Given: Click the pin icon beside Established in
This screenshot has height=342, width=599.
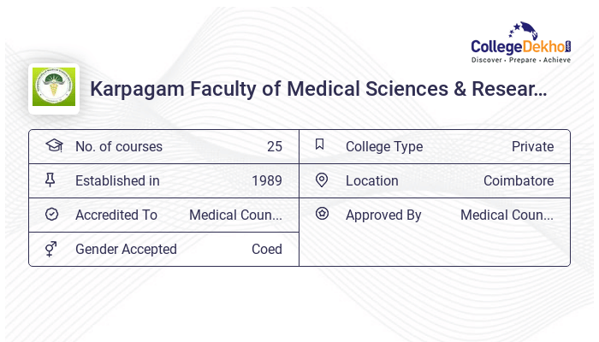Looking at the screenshot, I should click(x=50, y=180).
